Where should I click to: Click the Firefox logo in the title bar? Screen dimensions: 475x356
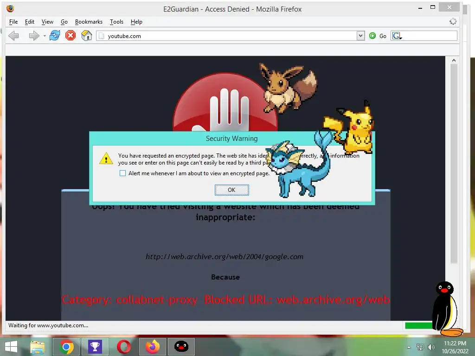coord(10,8)
